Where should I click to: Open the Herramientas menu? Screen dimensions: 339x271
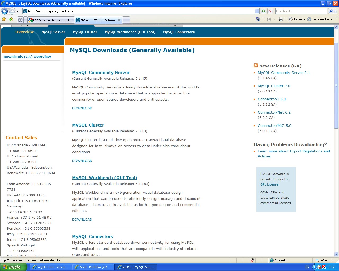320,19
